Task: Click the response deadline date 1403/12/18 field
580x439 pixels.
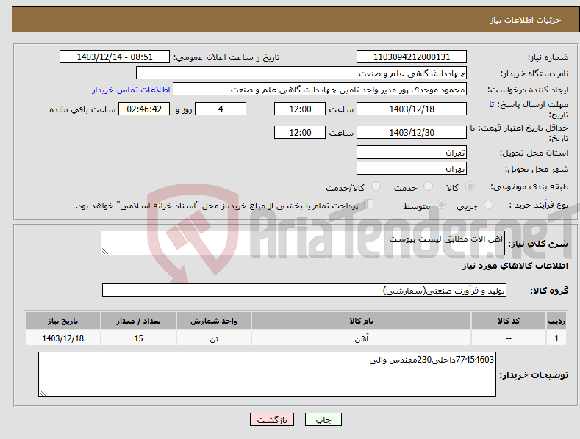Action: point(412,109)
